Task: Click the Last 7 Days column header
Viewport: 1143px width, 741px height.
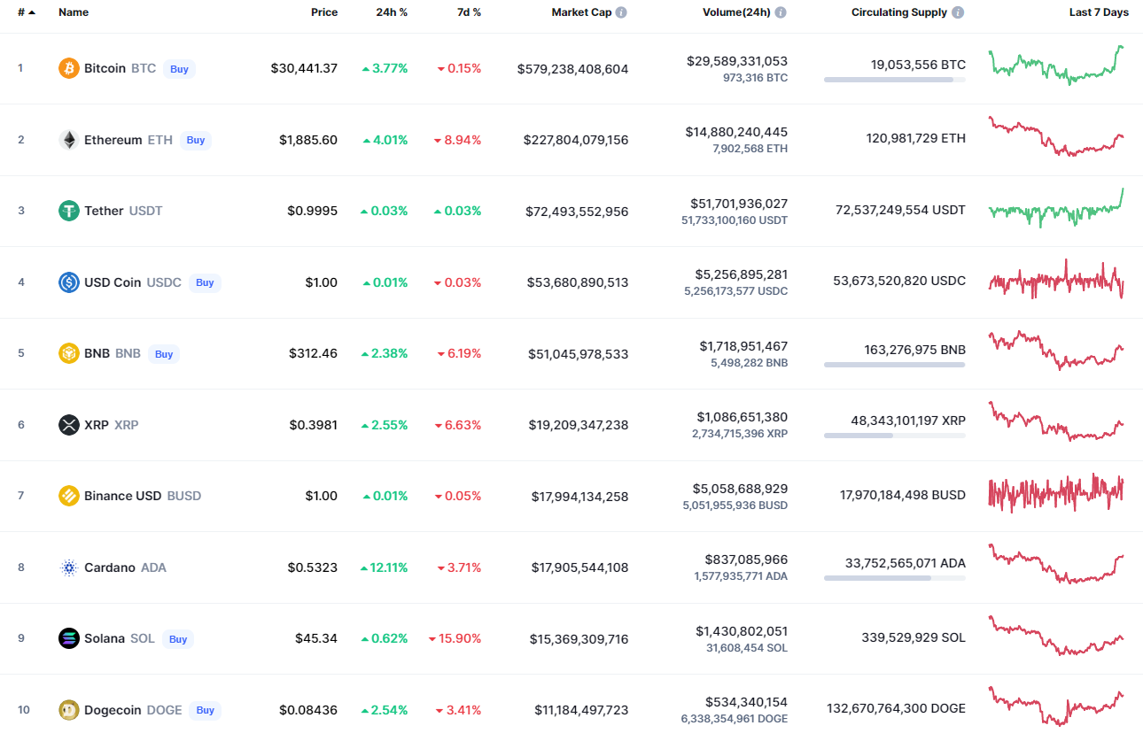Action: pos(1099,12)
